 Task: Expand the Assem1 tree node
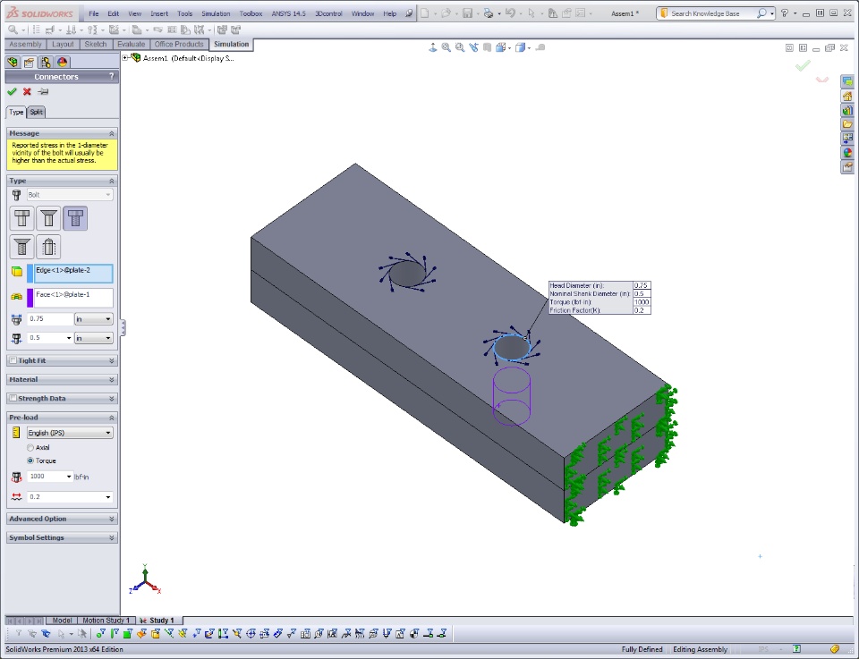coord(125,57)
